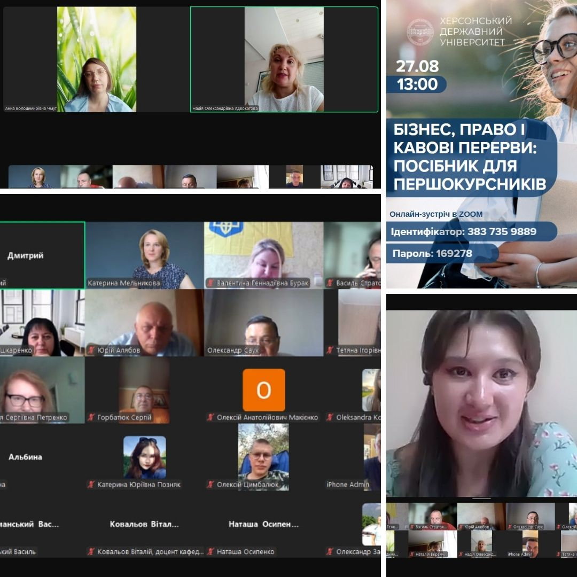Click Катерина Юріївна Позняк profile photo
The width and height of the screenshot is (577, 577).
(145, 457)
